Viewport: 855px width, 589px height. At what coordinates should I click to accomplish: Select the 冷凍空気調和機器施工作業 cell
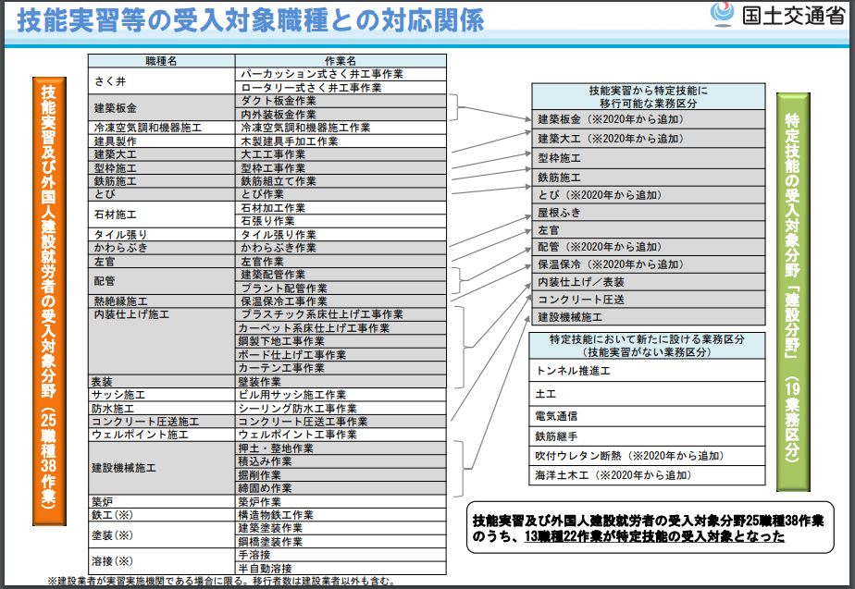tap(341, 128)
